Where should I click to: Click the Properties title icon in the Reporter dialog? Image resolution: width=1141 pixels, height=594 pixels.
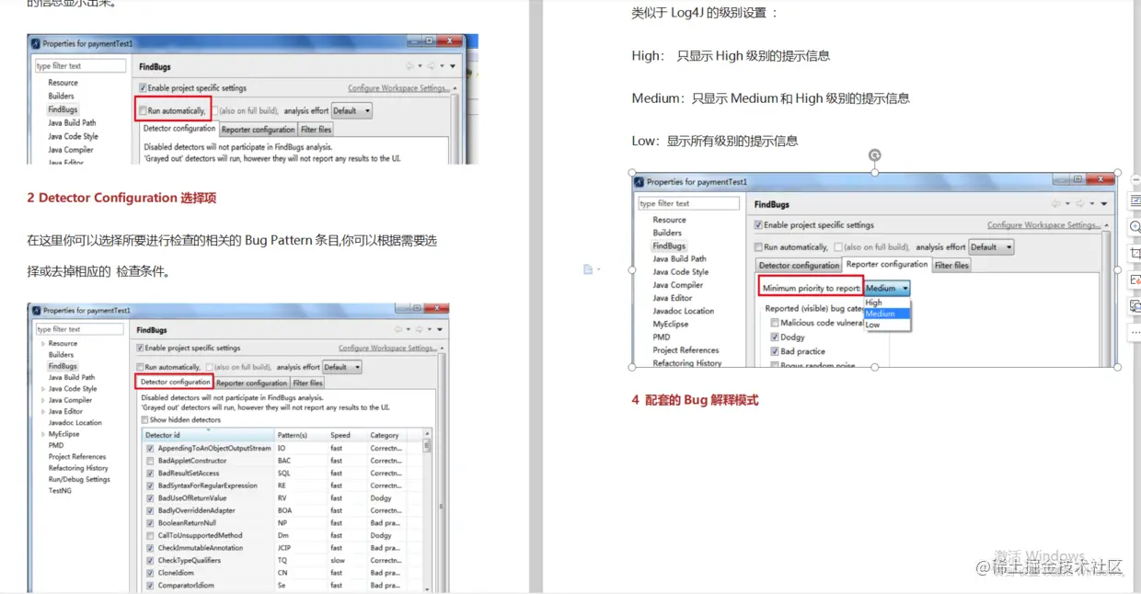coord(640,182)
